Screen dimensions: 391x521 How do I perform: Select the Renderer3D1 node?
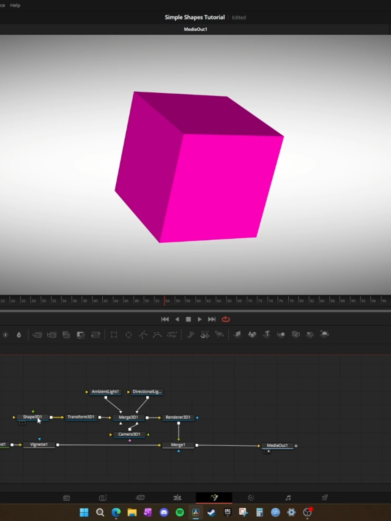click(x=178, y=418)
